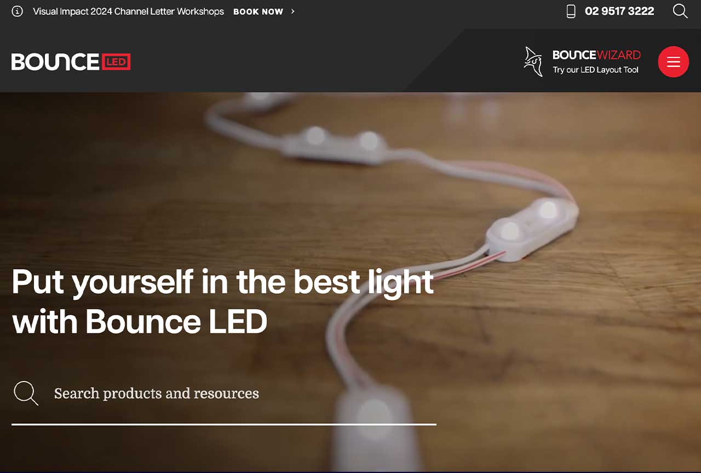Open the BOUNCEWIZARD wordmark link
The height and width of the screenshot is (473, 701).
coord(596,55)
